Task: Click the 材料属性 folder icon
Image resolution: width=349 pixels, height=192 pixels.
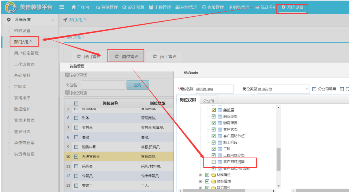Action: coord(213,175)
